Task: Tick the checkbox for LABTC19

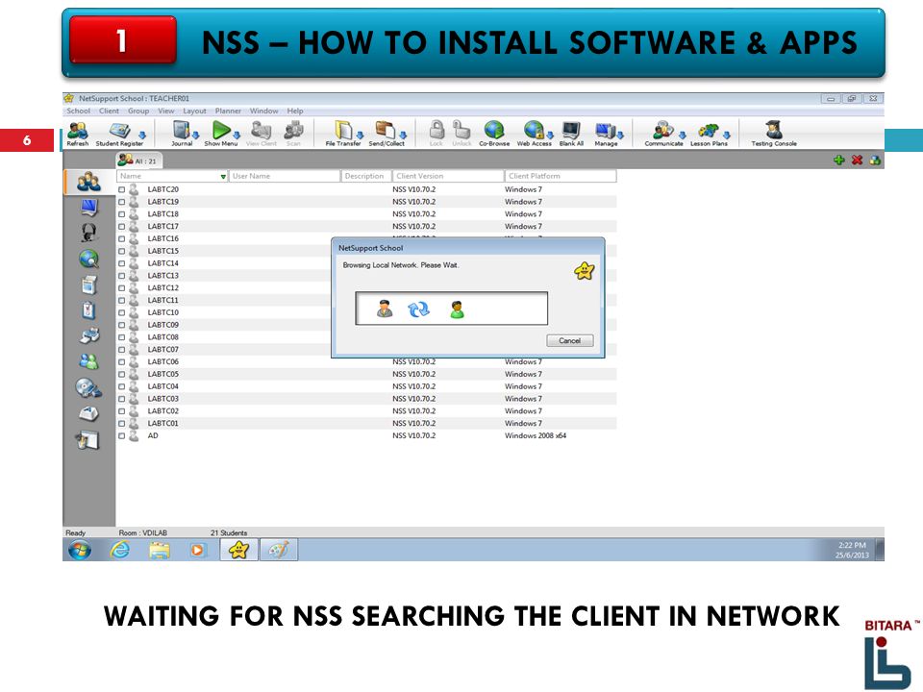Action: click(x=121, y=202)
